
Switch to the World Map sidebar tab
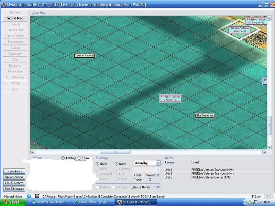[15, 18]
